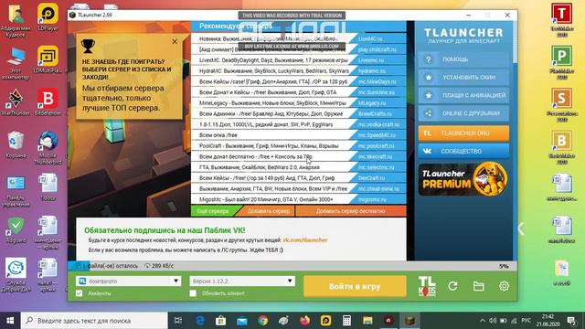The height and width of the screenshot is (329, 585).
Task: Click the Помощь question mark button
Action: click(463, 59)
